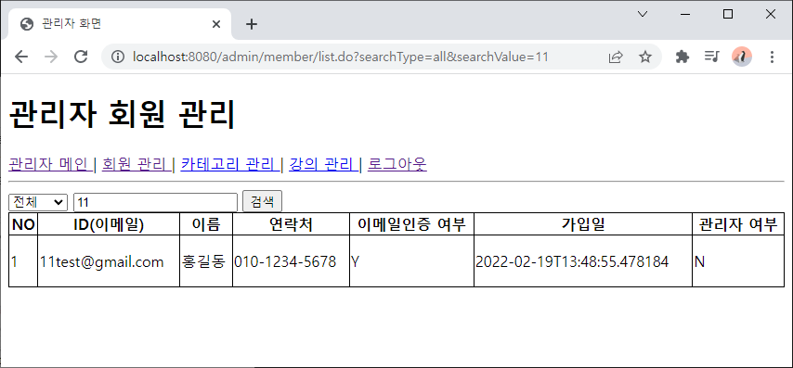Reload the current page
793x368 pixels.
81,57
